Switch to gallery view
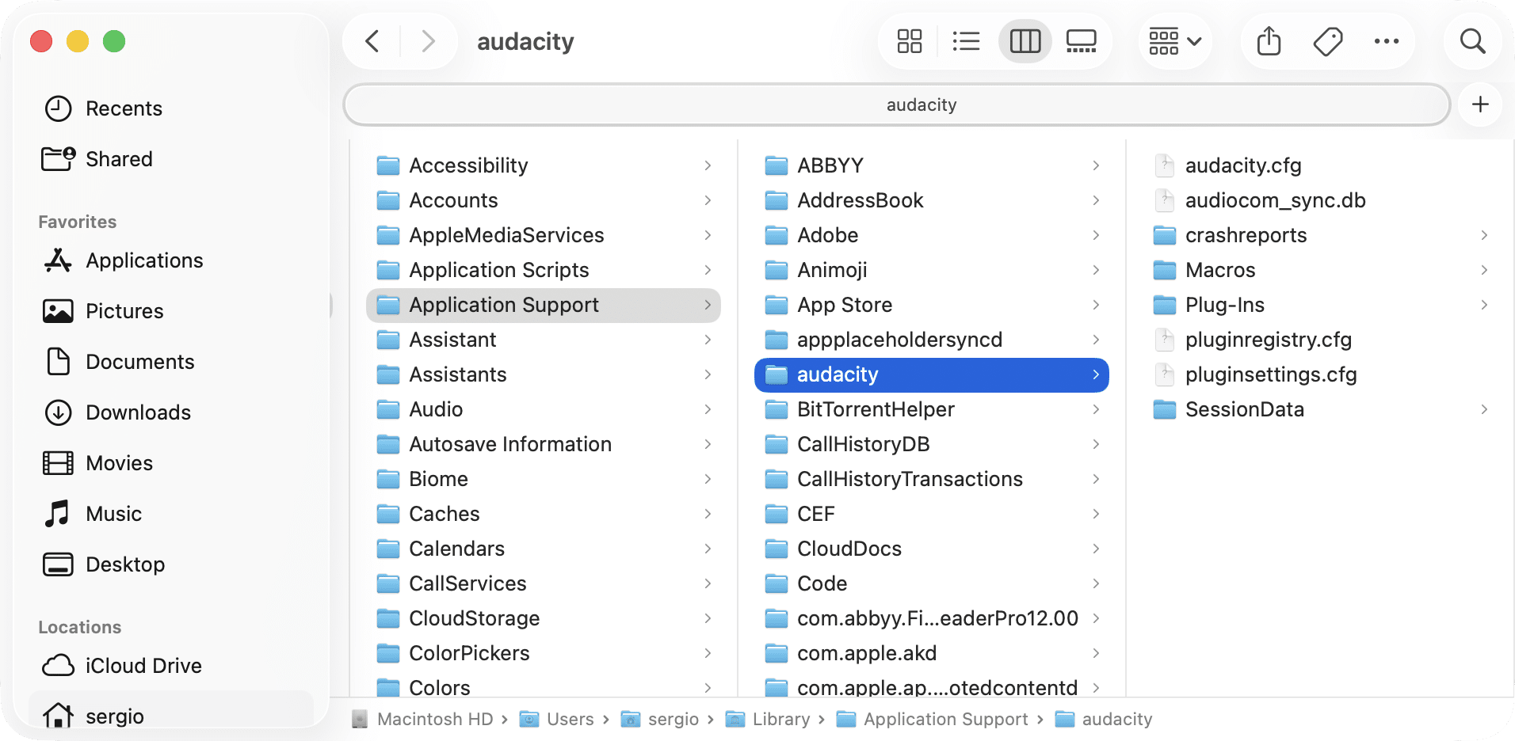The image size is (1515, 741). 1081,41
